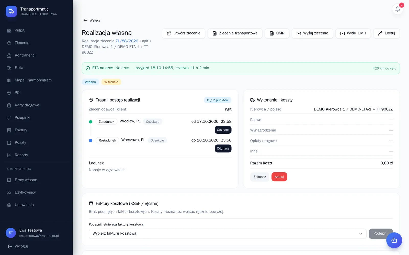Click the Flota truck icon
The image size is (409, 255).
[x=9, y=68]
